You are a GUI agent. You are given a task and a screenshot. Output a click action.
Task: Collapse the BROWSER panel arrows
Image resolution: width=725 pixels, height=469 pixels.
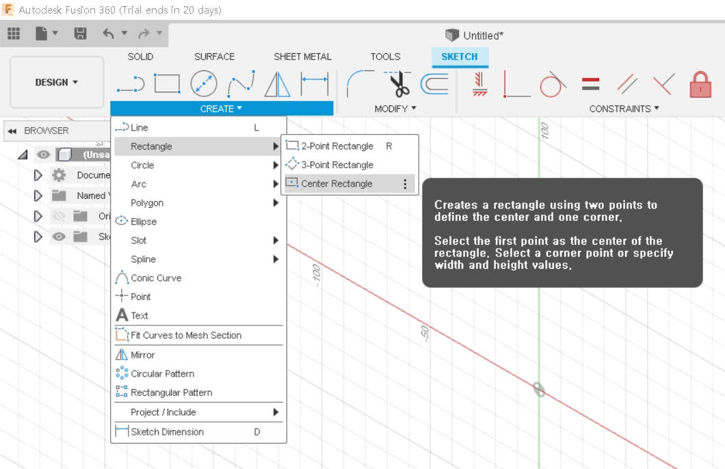pyautogui.click(x=12, y=131)
